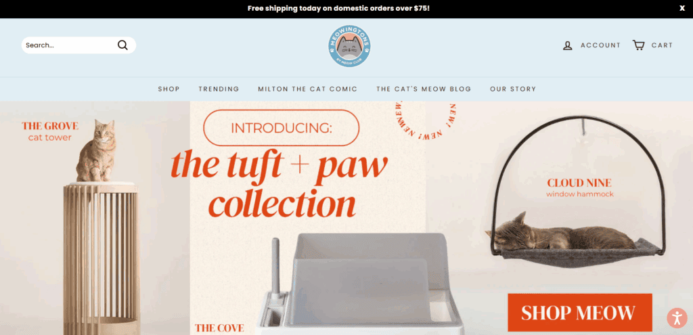Click the Introducing outlined pill banner
This screenshot has width=693, height=335.
tap(281, 128)
